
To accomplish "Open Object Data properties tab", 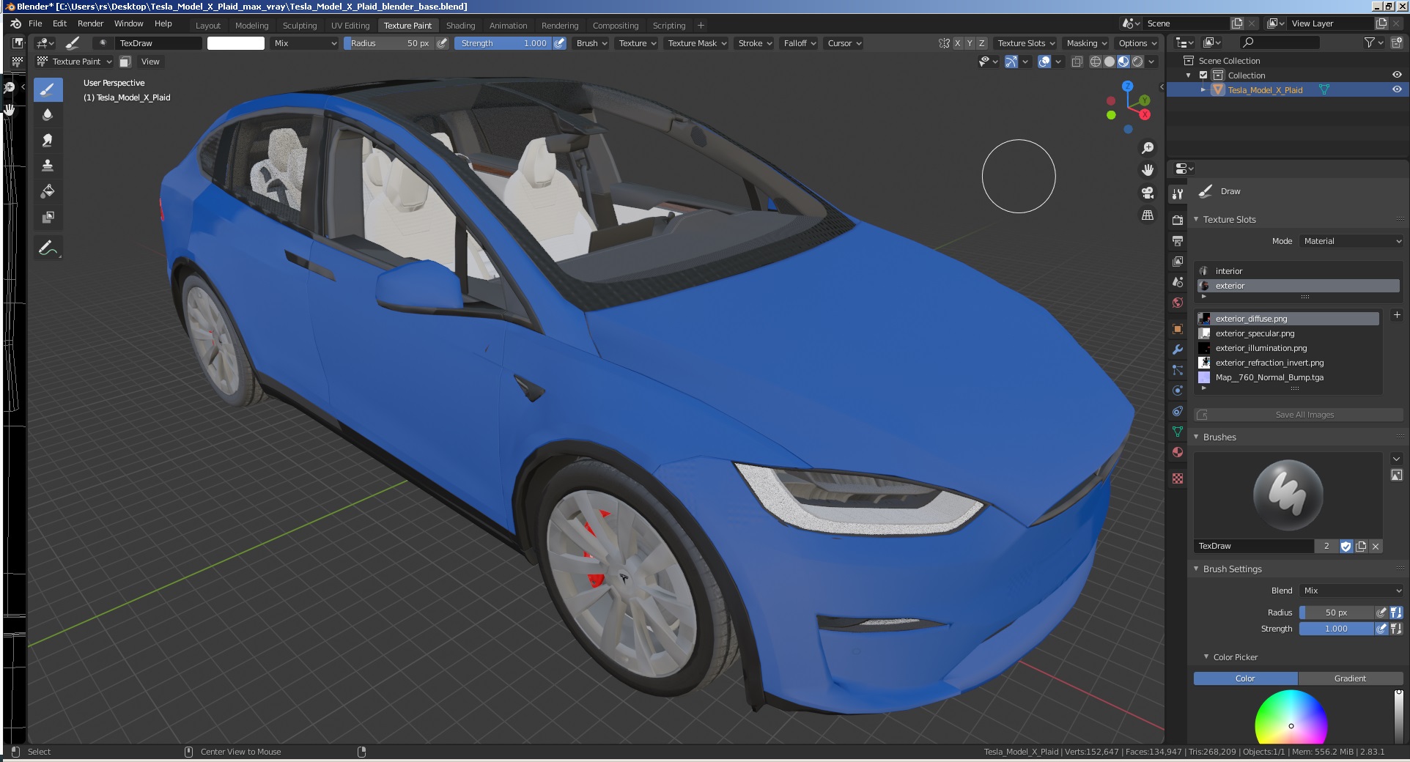I will coord(1178,432).
